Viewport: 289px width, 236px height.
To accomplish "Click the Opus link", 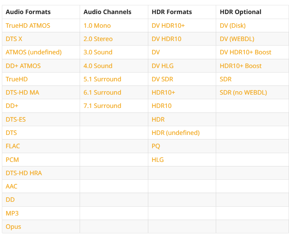I will pyautogui.click(x=13, y=227).
